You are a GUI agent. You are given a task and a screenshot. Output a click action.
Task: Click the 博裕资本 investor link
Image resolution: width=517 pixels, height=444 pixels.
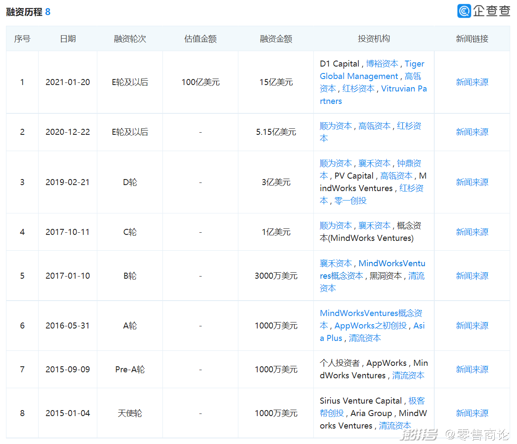coord(382,64)
